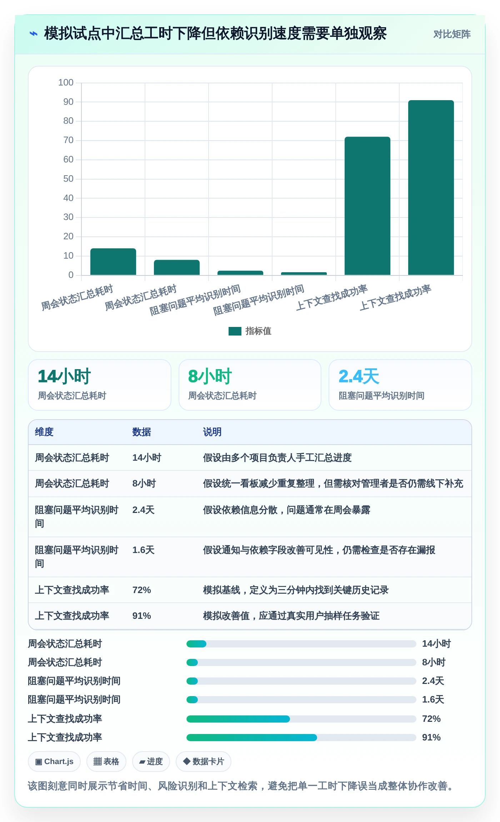Click the 指标值 legend text
Screen dimensions: 500x822
tap(258, 331)
